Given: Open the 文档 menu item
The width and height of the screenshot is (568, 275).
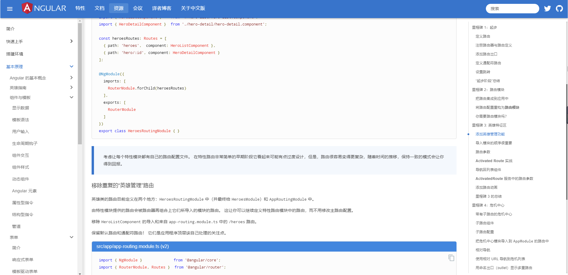Looking at the screenshot, I should pyautogui.click(x=99, y=8).
